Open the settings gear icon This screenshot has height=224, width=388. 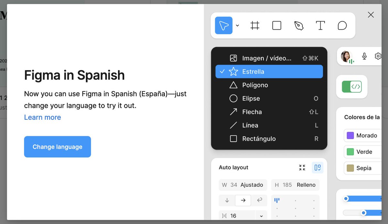tap(378, 56)
